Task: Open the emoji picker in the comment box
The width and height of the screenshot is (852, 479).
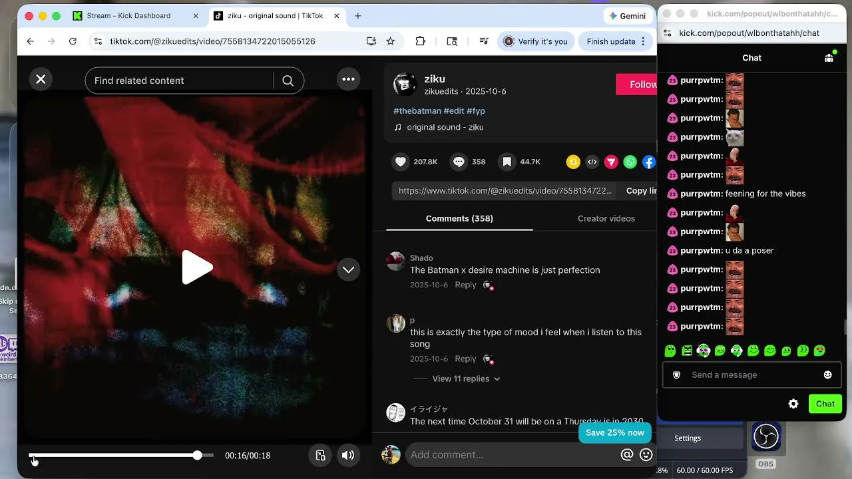Action: coord(646,454)
